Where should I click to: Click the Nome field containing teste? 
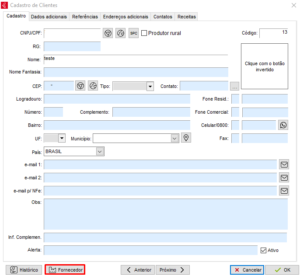click(136, 59)
